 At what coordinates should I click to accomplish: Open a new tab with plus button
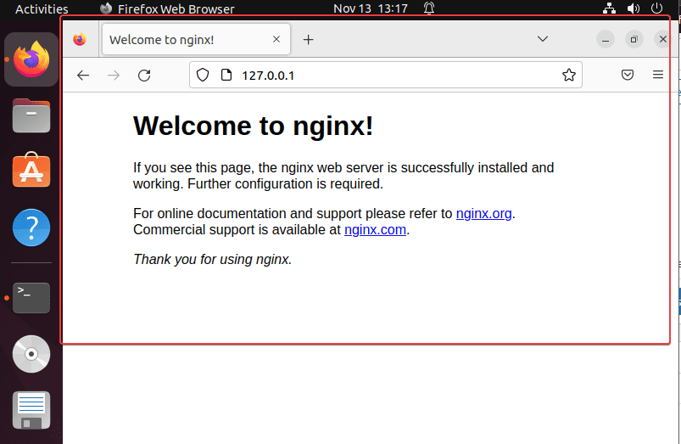click(x=309, y=40)
